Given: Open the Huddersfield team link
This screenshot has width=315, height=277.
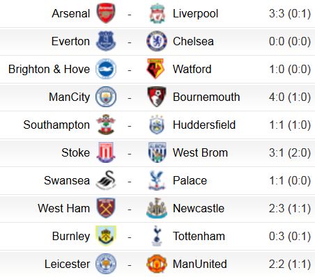Looking at the screenshot, I should (x=204, y=125).
